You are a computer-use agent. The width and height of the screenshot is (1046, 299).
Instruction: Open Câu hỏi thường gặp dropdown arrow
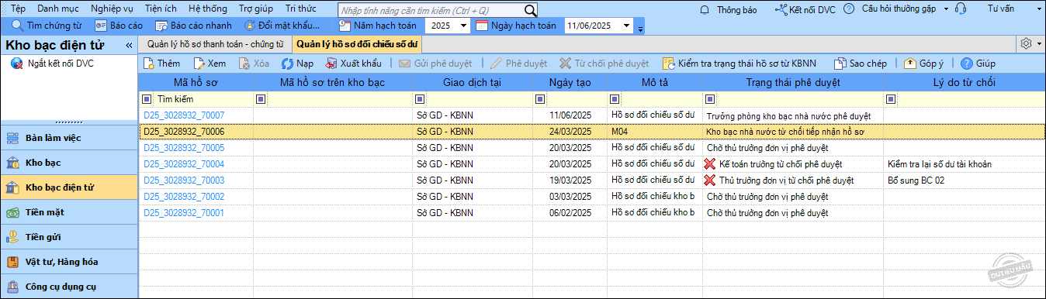(x=946, y=9)
